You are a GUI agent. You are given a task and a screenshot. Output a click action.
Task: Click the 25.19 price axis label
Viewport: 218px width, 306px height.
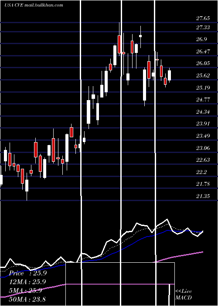tap(203, 88)
